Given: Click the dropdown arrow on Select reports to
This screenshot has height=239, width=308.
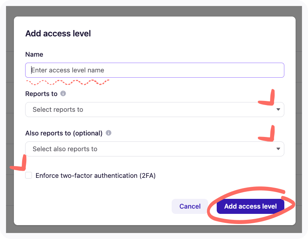Looking at the screenshot, I should pos(278,110).
